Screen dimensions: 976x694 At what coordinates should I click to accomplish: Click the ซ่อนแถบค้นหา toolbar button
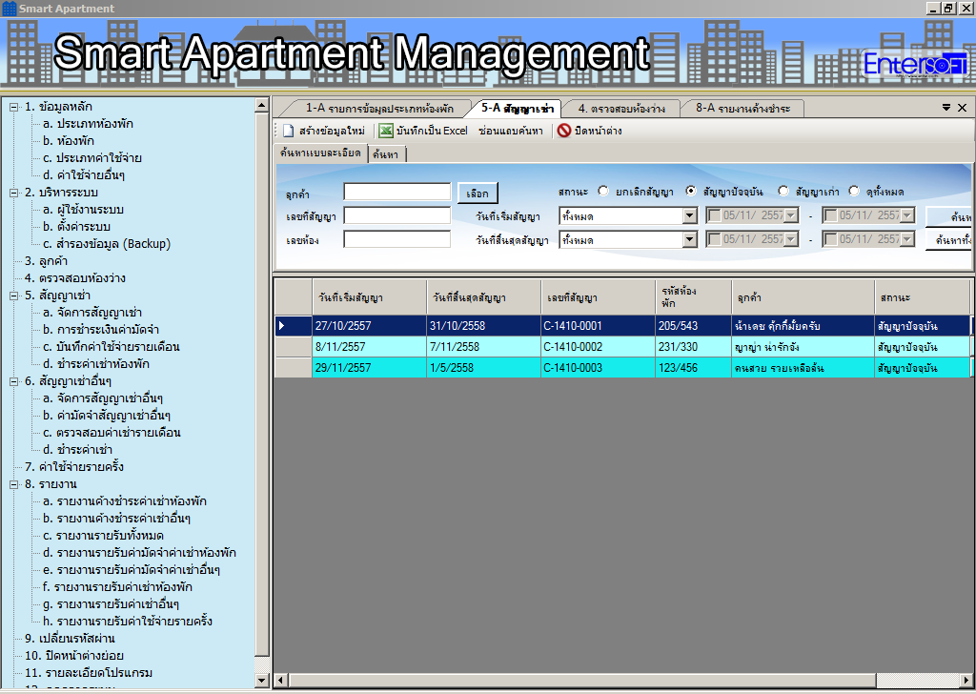[511, 131]
